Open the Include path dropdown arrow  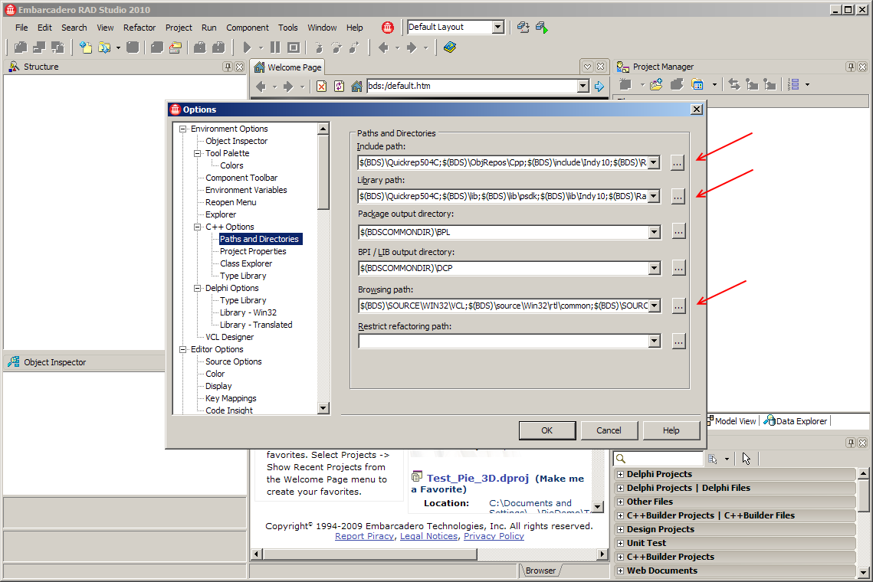pyautogui.click(x=655, y=162)
